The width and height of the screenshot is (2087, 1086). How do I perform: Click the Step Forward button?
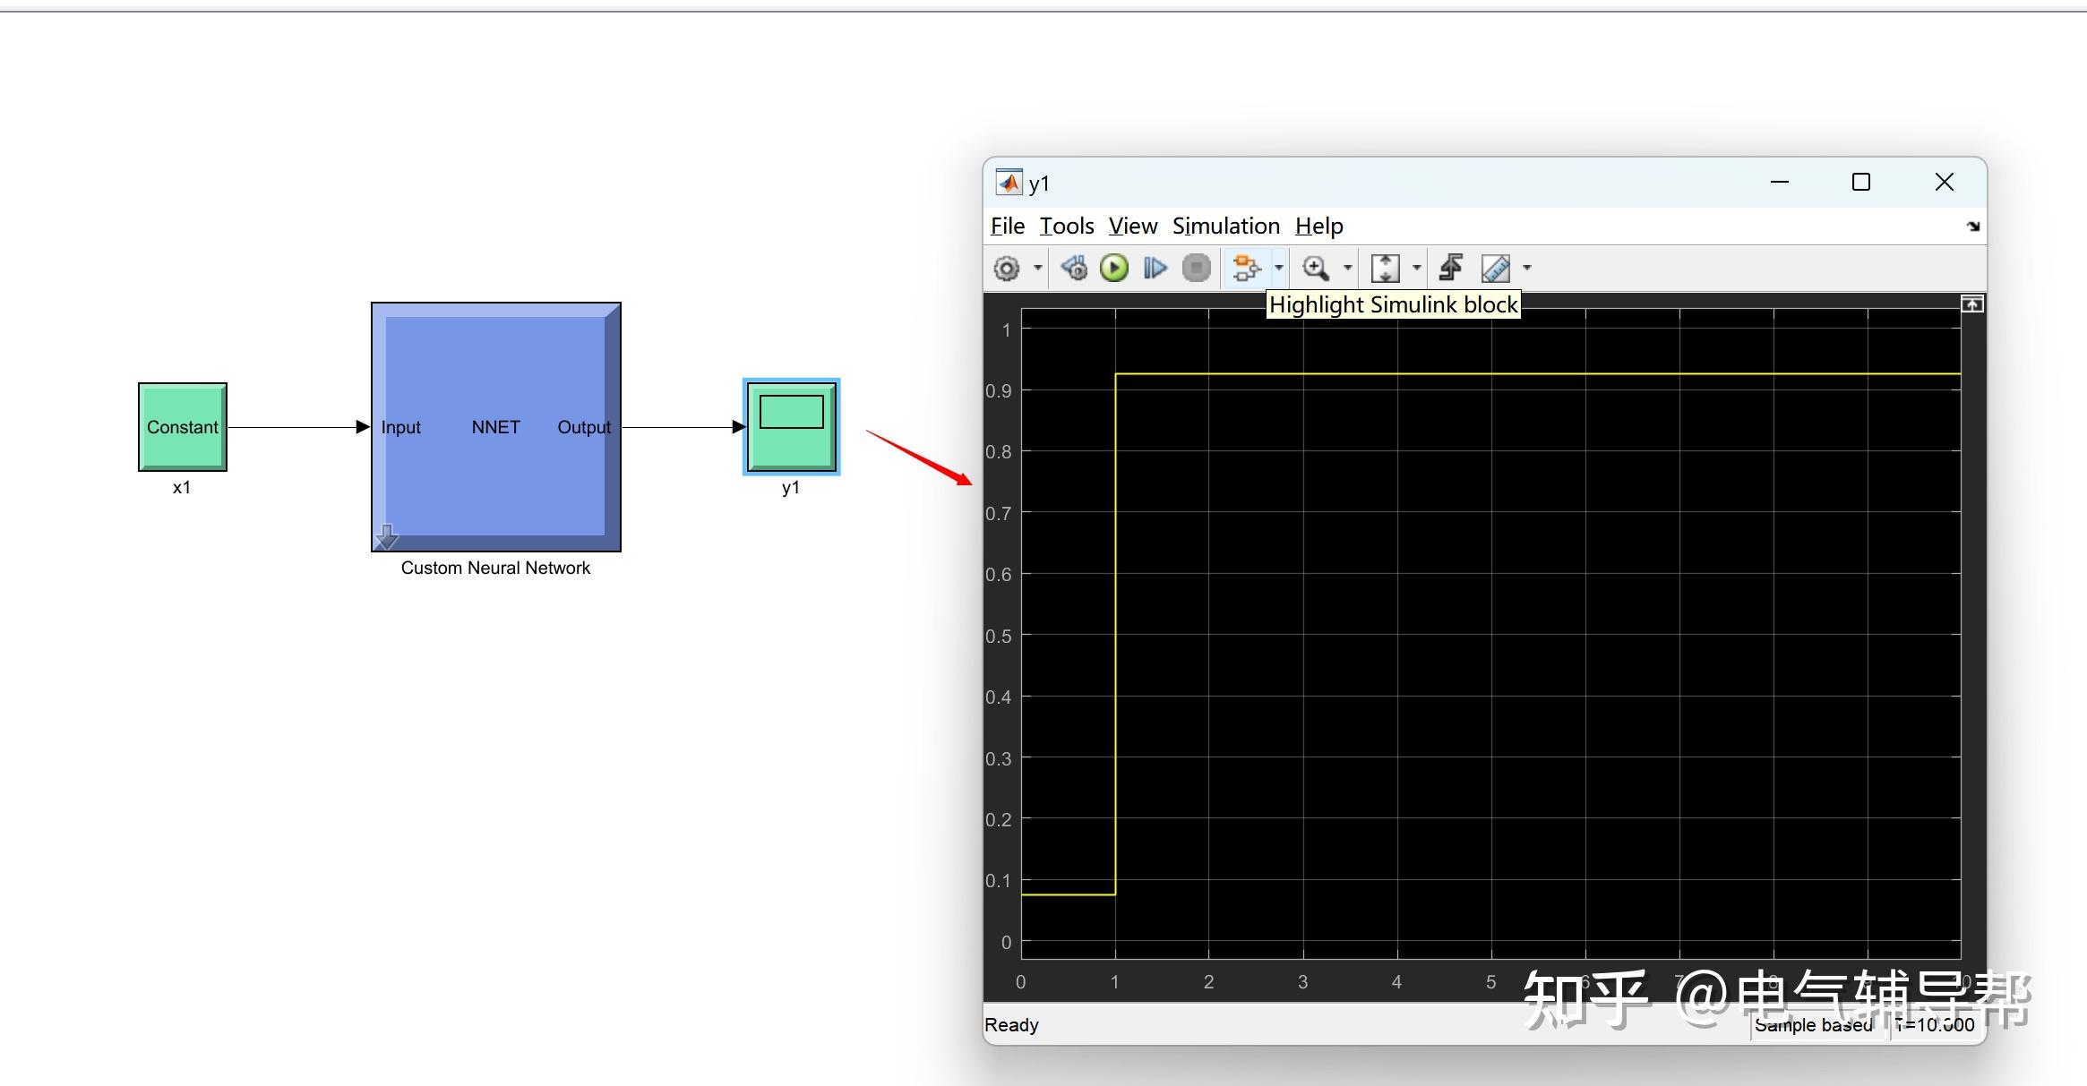coord(1155,268)
